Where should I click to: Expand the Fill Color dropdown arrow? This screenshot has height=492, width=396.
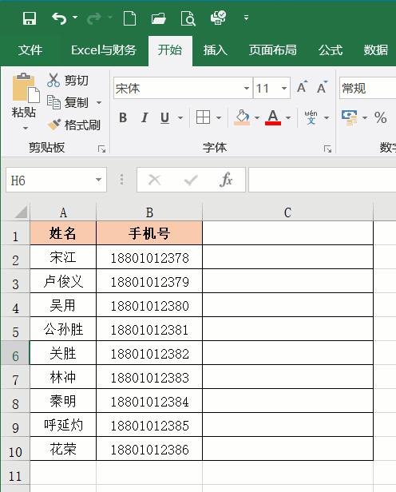[257, 118]
